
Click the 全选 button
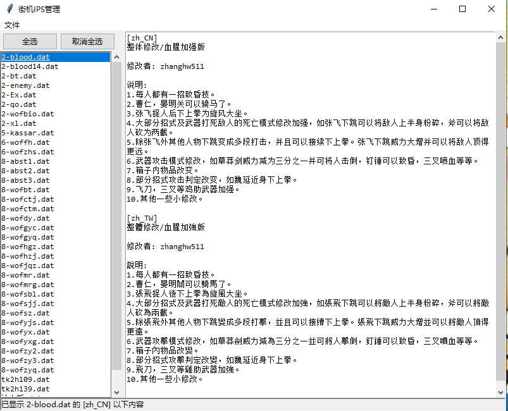(x=30, y=42)
